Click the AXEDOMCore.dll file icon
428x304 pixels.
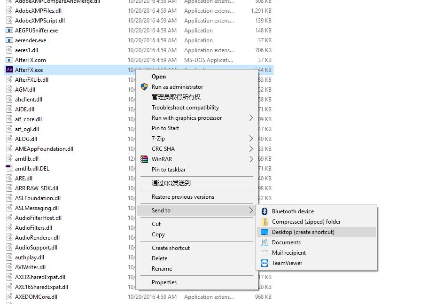9,296
